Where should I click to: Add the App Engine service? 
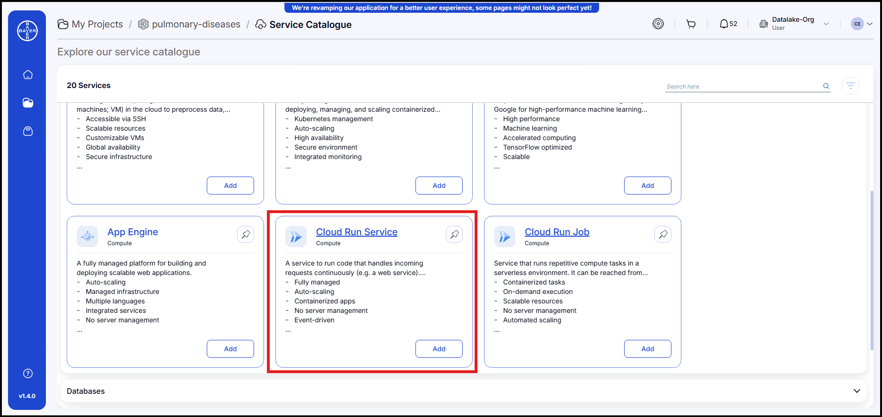230,349
